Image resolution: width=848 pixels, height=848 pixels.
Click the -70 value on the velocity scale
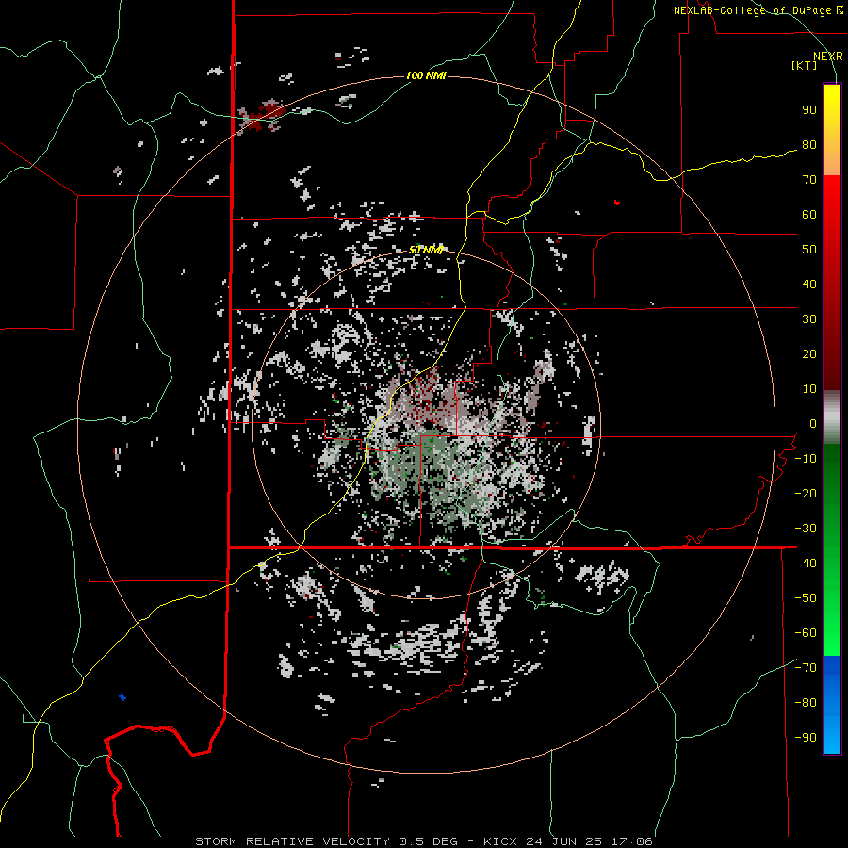806,668
